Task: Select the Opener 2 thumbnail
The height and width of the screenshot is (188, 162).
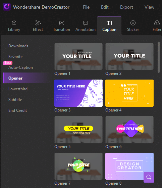Action: [129, 57]
